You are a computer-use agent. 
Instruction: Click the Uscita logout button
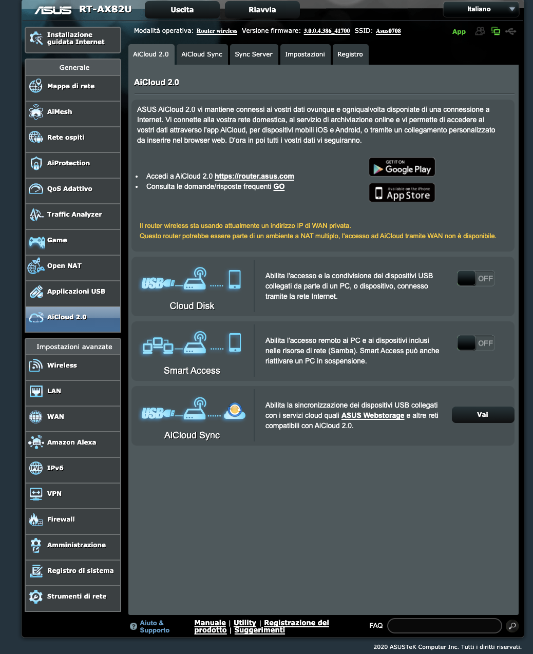(x=182, y=10)
